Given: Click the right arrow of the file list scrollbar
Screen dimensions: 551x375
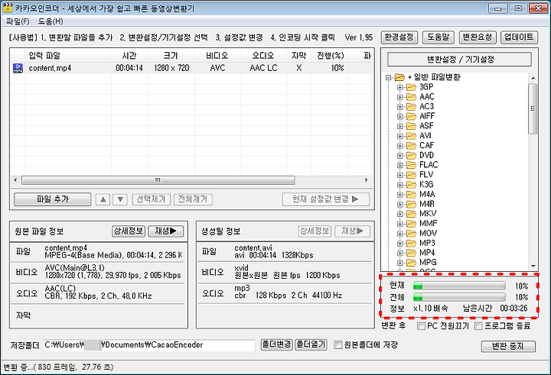Looking at the screenshot, I should coord(366,180).
